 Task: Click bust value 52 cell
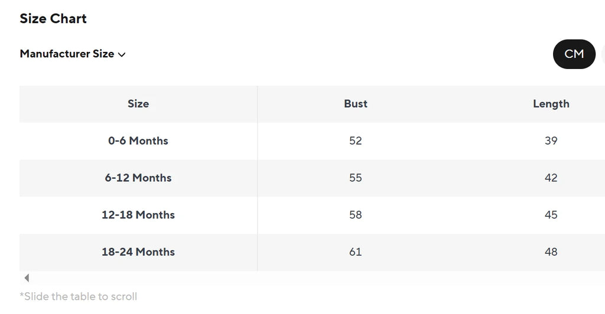coord(355,141)
